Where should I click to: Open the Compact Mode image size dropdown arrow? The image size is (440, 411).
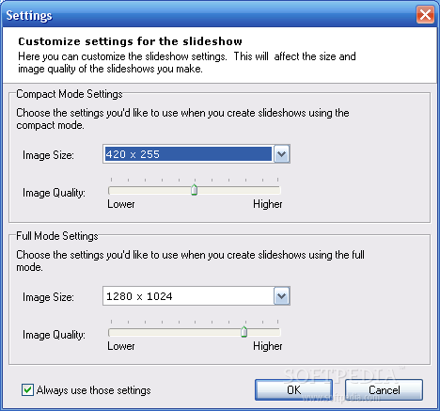point(281,154)
